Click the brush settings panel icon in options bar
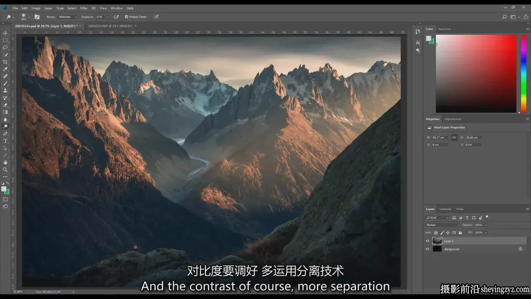 37,17
